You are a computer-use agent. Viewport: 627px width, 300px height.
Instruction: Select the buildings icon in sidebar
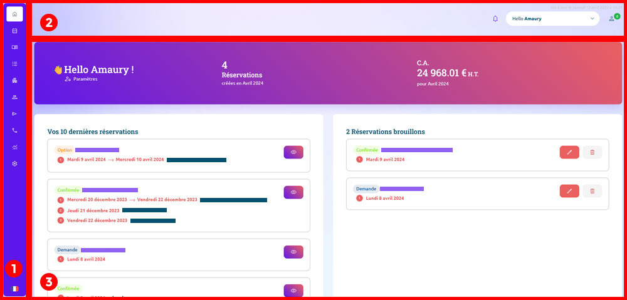(15, 80)
